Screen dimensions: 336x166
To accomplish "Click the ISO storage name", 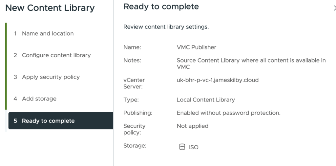I will click(x=194, y=147).
